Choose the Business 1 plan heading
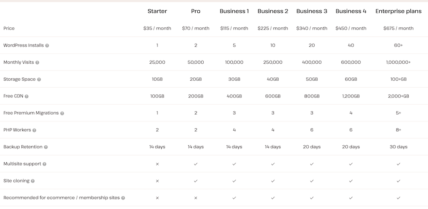The width and height of the screenshot is (428, 209). pos(234,11)
